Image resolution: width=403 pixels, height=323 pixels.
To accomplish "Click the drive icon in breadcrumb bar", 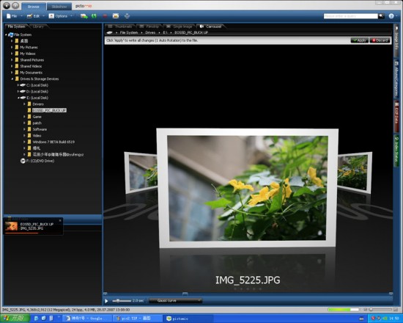I will point(109,33).
